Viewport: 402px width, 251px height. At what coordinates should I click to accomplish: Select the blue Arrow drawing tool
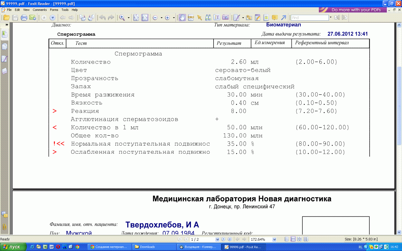click(x=284, y=18)
